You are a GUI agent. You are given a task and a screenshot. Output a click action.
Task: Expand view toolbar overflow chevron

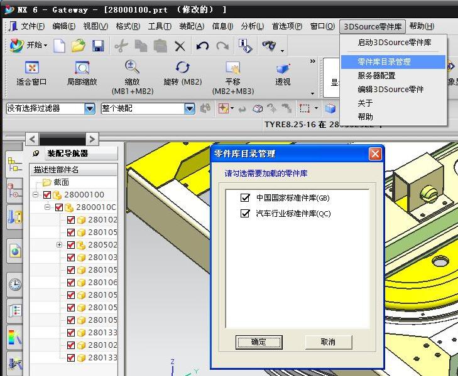(x=312, y=61)
